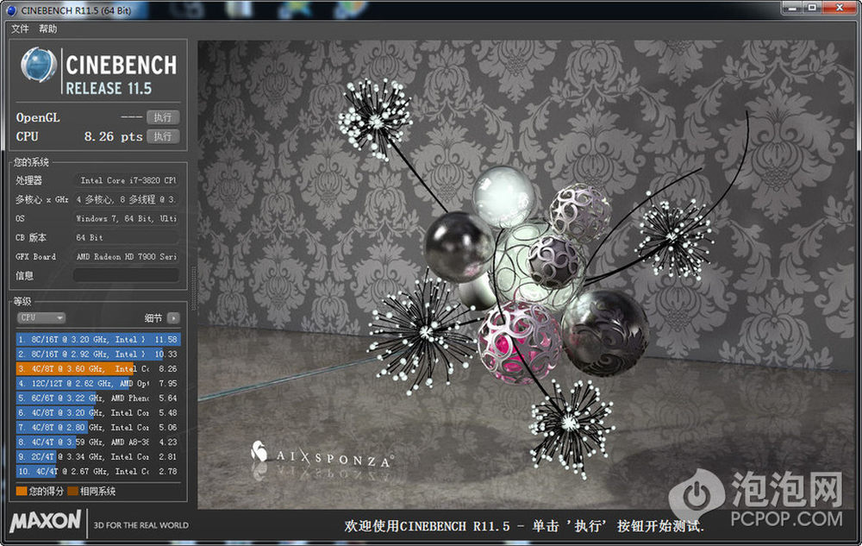Select rank 10 entry scoring 2.78
The width and height of the screenshot is (862, 546).
point(97,471)
